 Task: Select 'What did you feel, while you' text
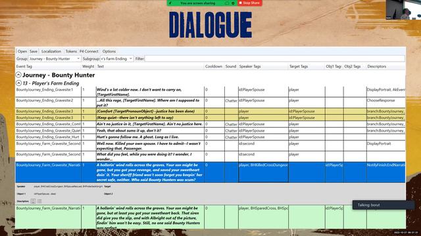coord(150,157)
